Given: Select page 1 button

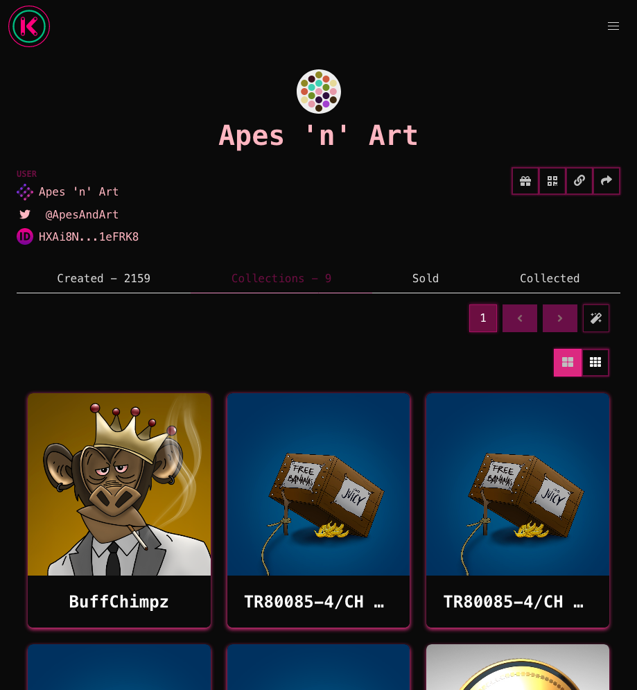Looking at the screenshot, I should (483, 318).
